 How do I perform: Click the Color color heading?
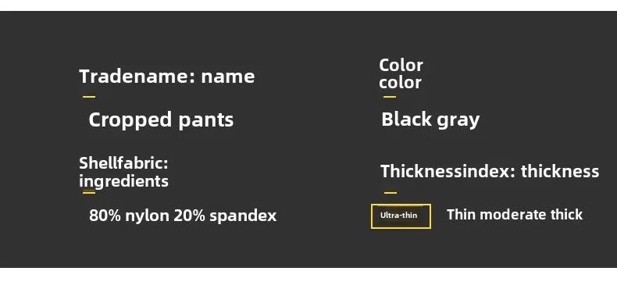click(401, 73)
